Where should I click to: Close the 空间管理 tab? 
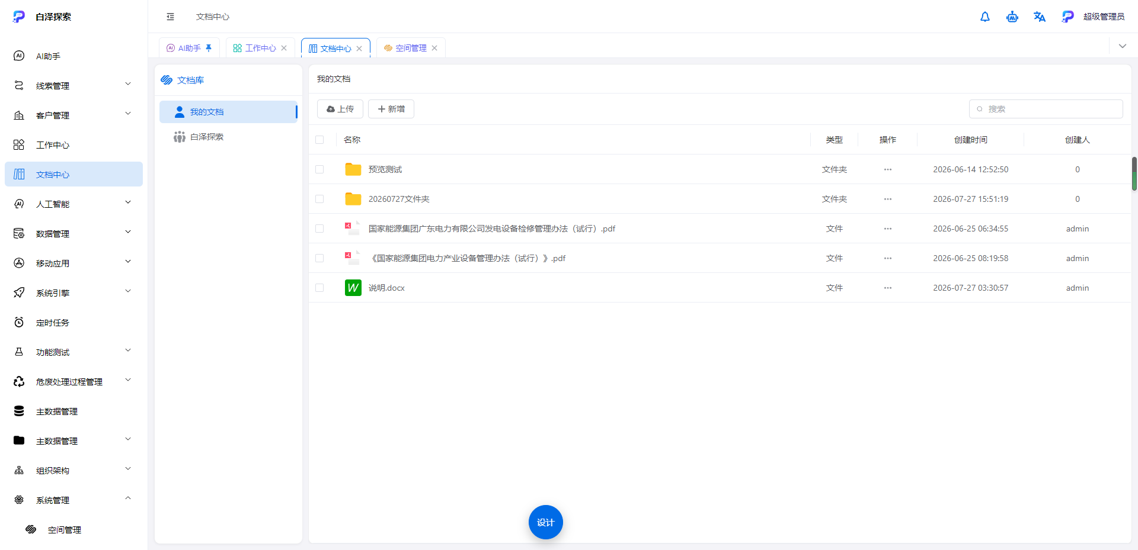click(x=434, y=48)
